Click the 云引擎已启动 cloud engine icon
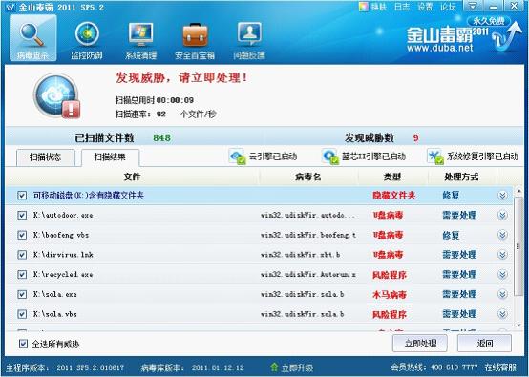This screenshot has height=377, width=529. (x=237, y=157)
